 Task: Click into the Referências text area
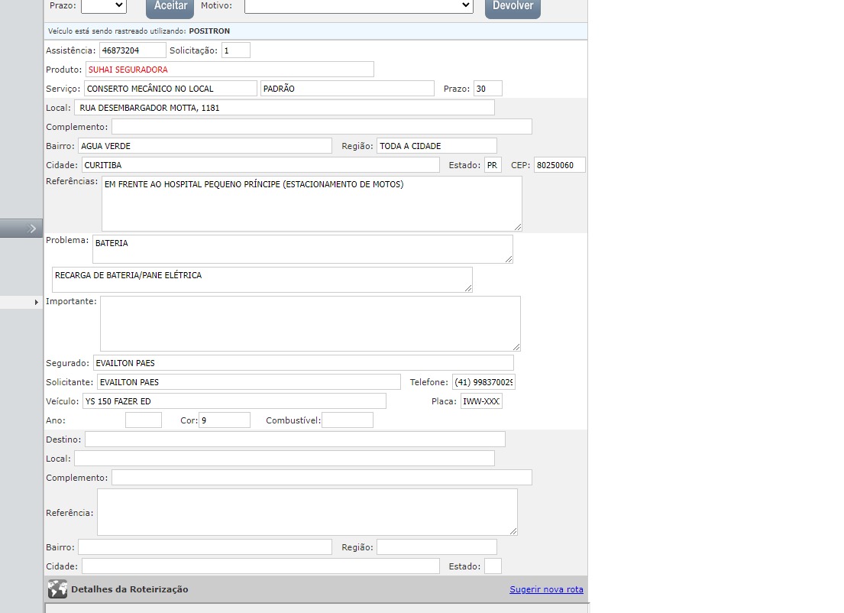pos(312,204)
